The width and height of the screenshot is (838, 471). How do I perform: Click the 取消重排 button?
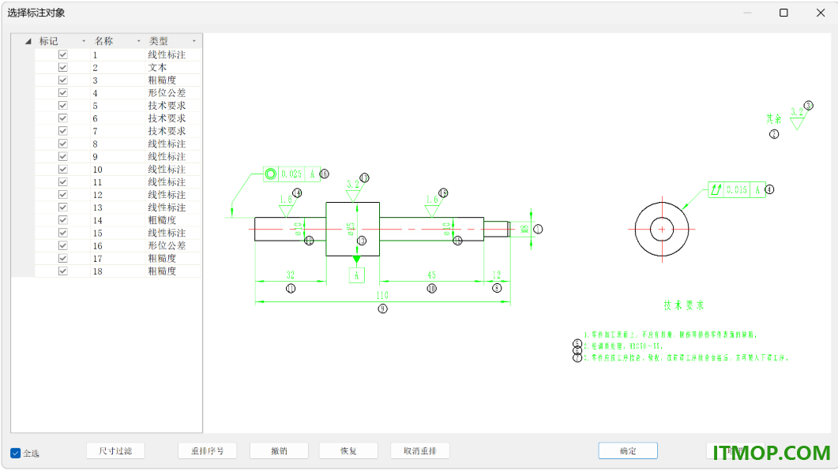(x=420, y=450)
